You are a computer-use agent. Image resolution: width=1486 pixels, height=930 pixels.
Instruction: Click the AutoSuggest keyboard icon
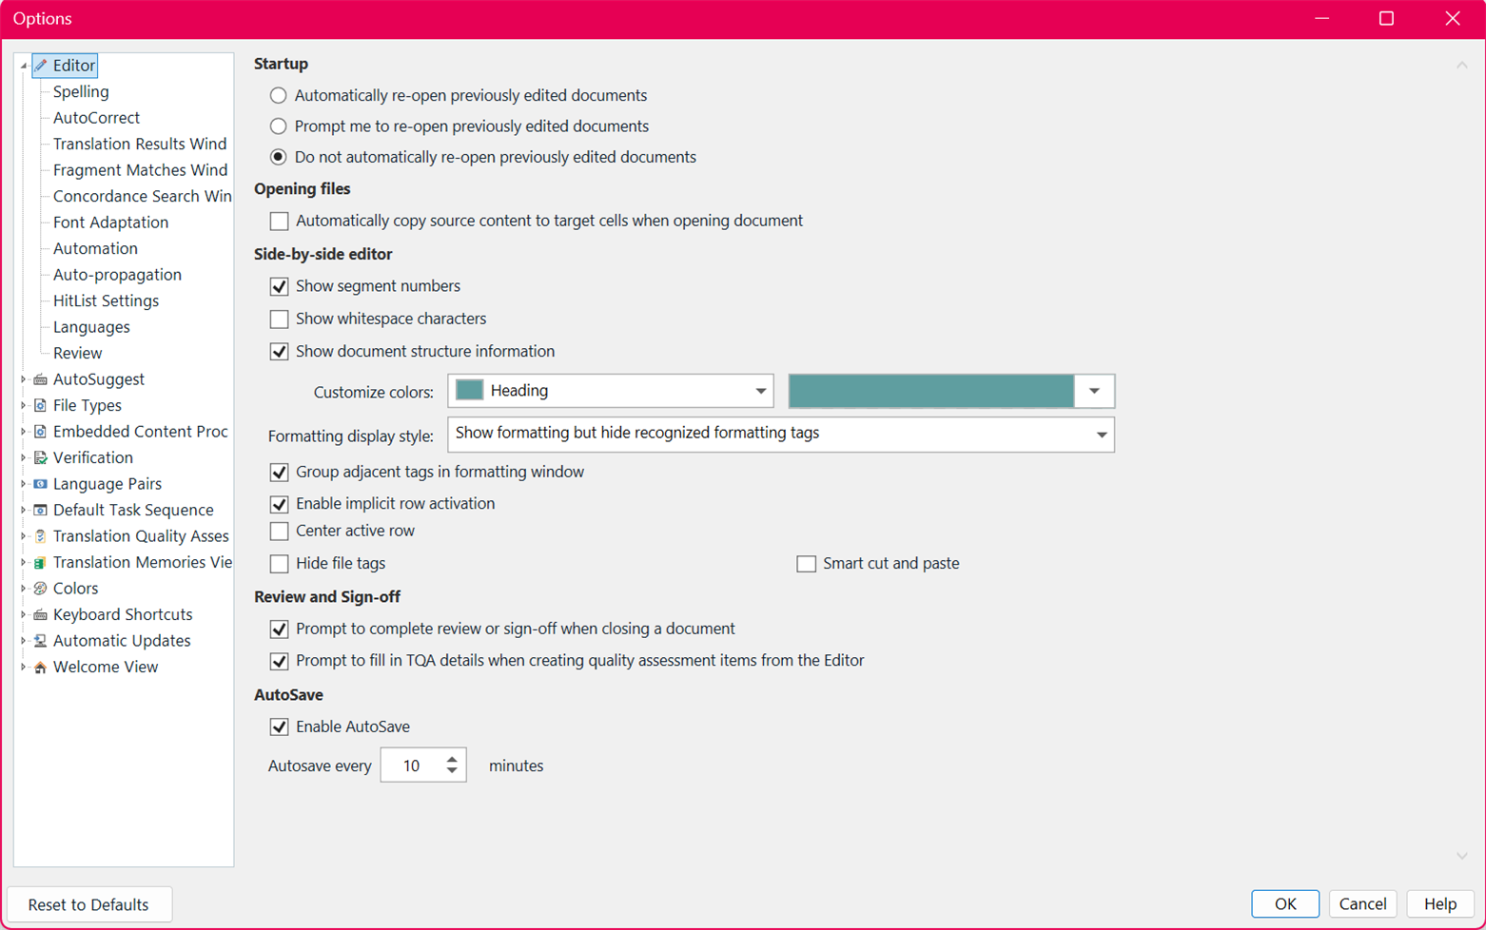tap(40, 379)
